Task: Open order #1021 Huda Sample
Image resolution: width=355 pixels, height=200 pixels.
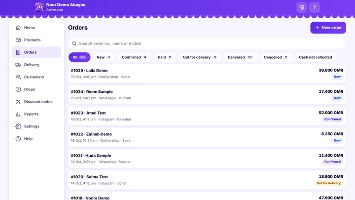Action: click(x=207, y=159)
